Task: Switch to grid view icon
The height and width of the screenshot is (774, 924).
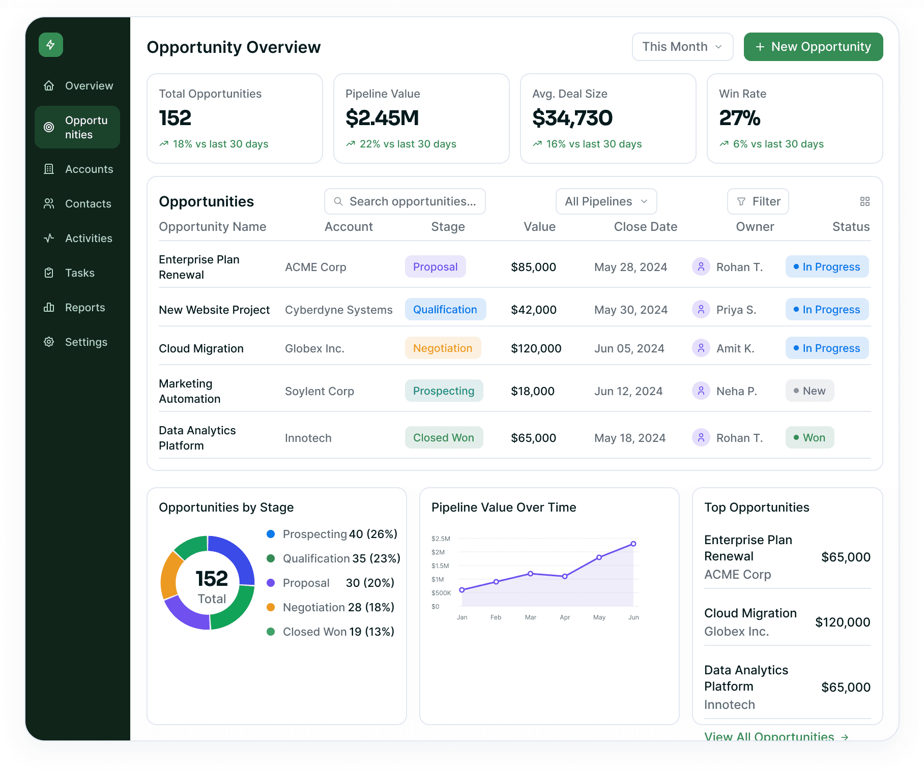Action: click(x=864, y=201)
